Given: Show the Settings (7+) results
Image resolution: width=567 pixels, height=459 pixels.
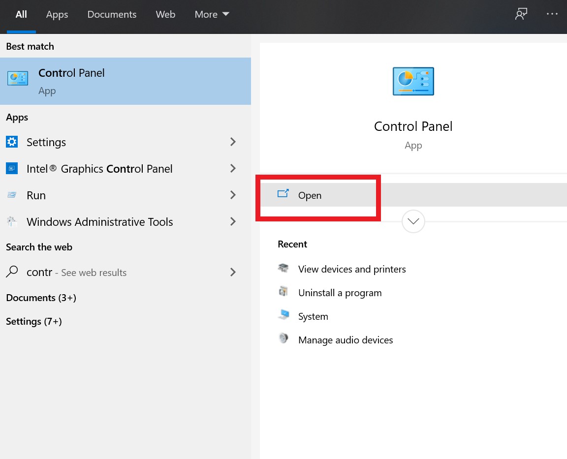Looking at the screenshot, I should (x=34, y=321).
